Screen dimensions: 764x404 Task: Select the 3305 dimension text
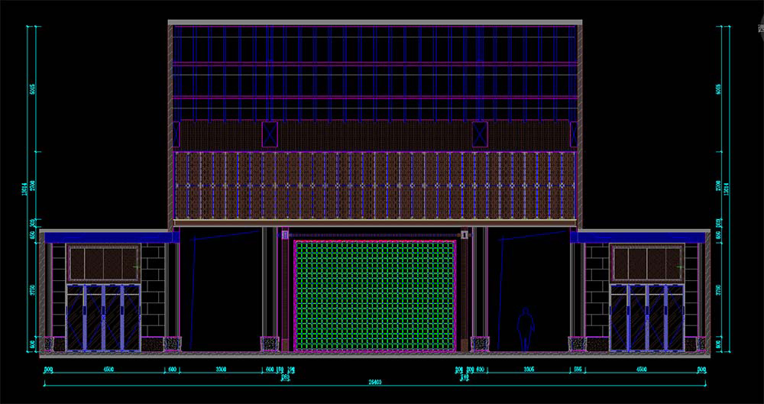[526, 369]
